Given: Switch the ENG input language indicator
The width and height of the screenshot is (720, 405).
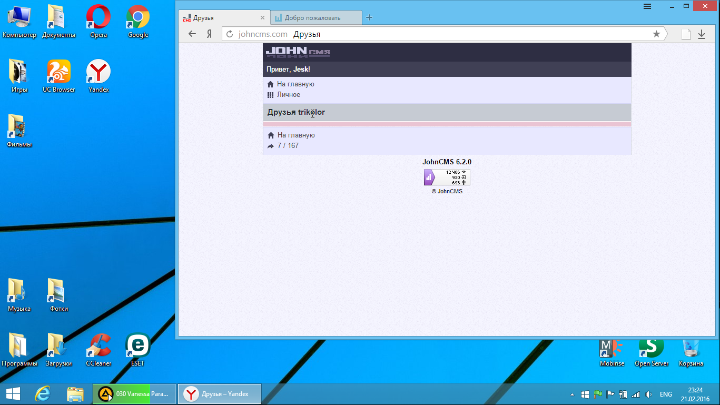Looking at the screenshot, I should pyautogui.click(x=666, y=394).
